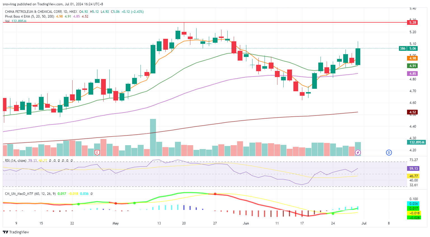Click the RSI (14, close) indicator legend

16,161
